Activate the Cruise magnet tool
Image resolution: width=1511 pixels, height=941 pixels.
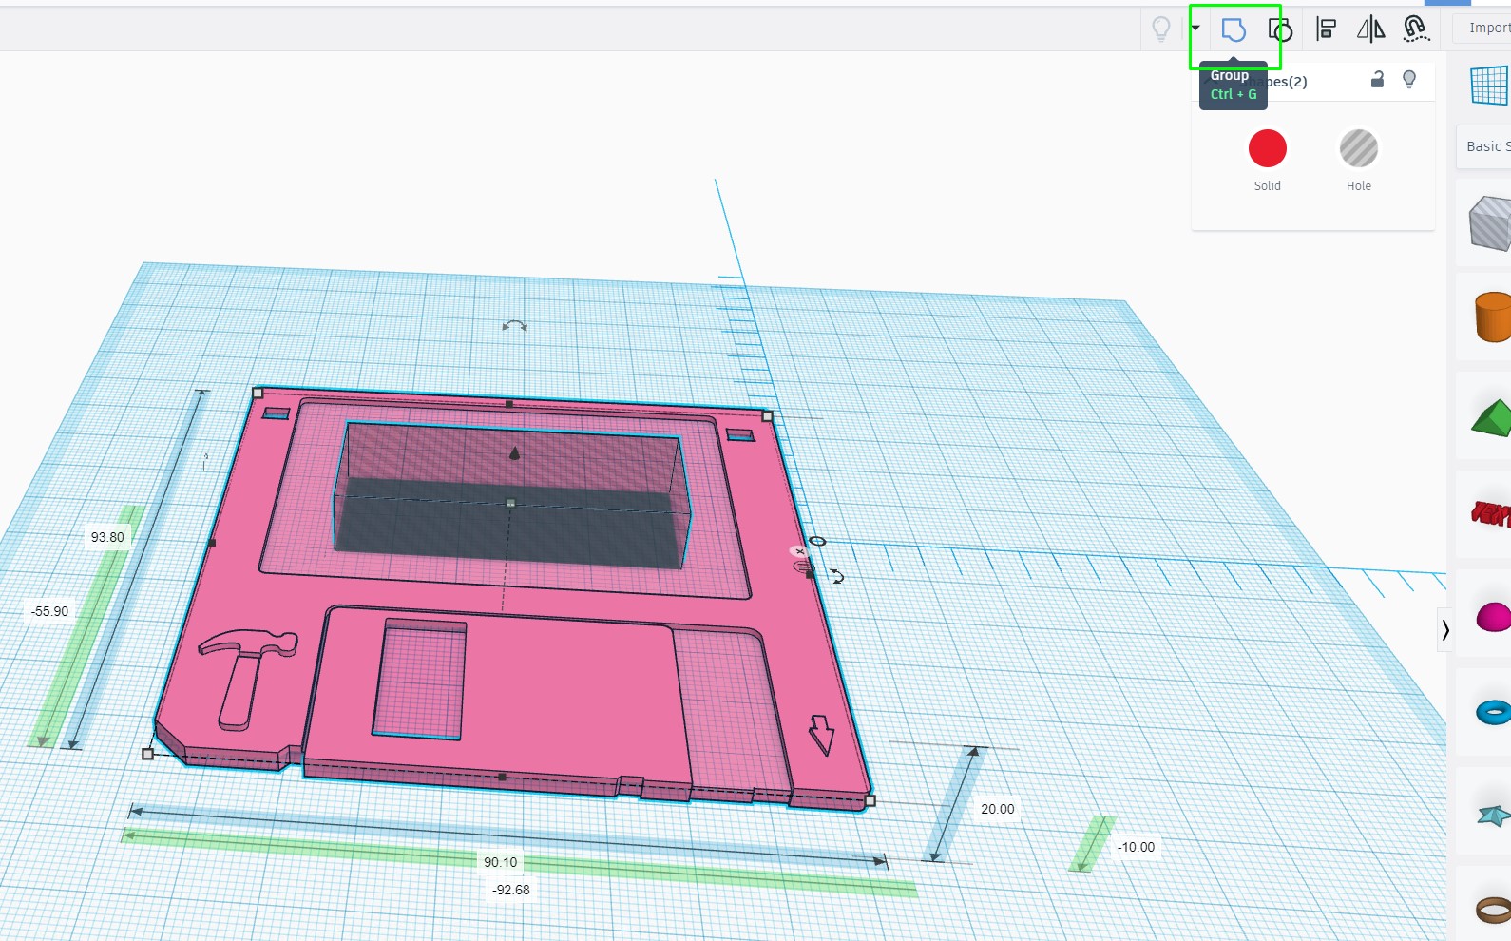click(x=1416, y=29)
